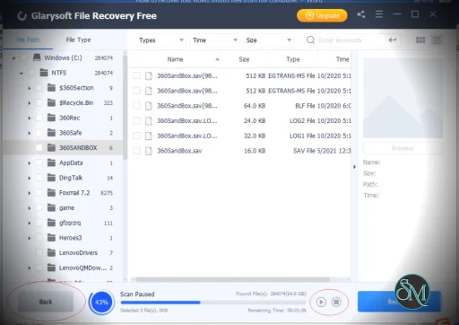The height and width of the screenshot is (325, 459).
Task: Click the scan progress bar
Action: 213,303
